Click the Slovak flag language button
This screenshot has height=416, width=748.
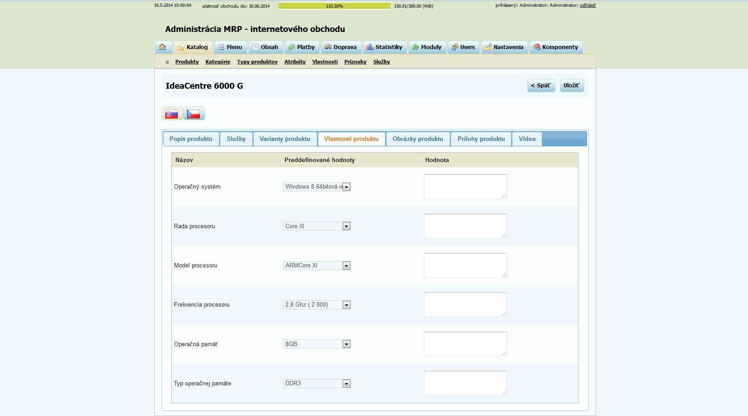[x=172, y=113]
